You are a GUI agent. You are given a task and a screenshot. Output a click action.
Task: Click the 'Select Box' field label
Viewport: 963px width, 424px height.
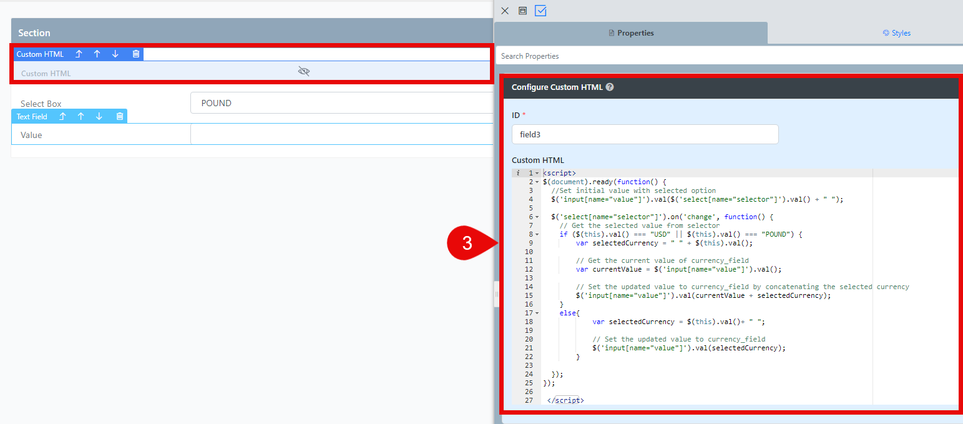(x=41, y=104)
